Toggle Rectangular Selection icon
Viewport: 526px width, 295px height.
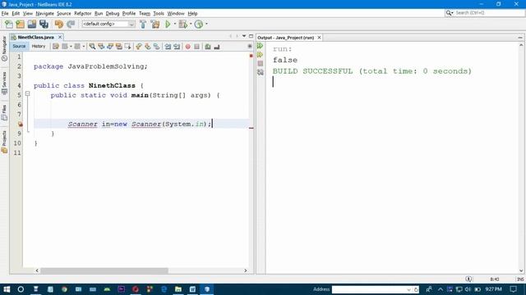(x=128, y=47)
